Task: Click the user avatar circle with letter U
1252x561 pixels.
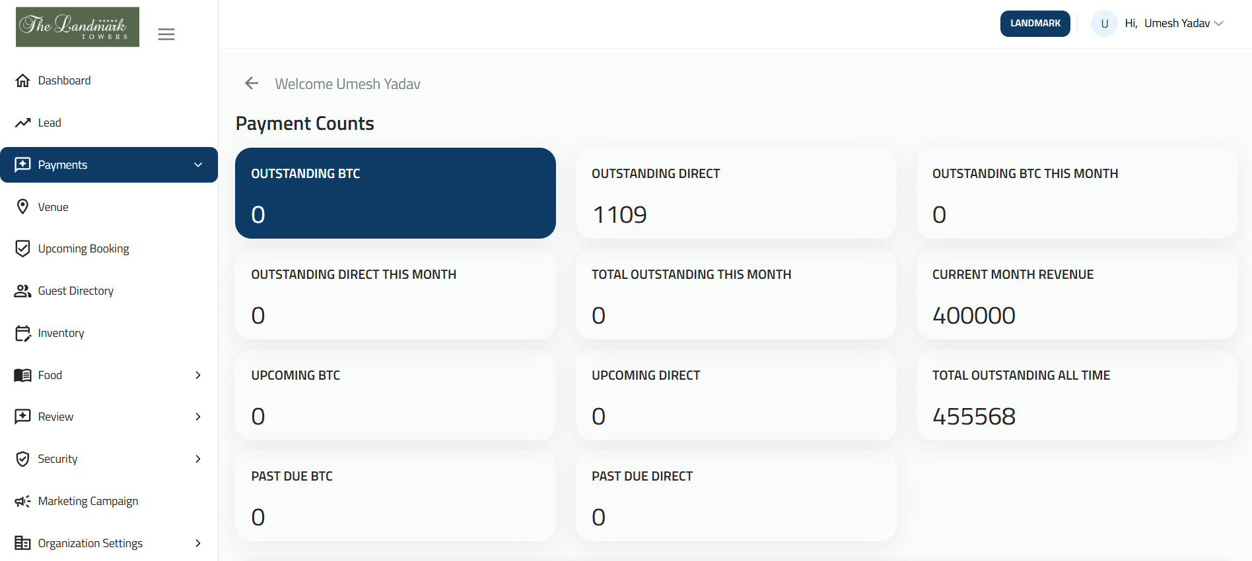Action: [1104, 23]
